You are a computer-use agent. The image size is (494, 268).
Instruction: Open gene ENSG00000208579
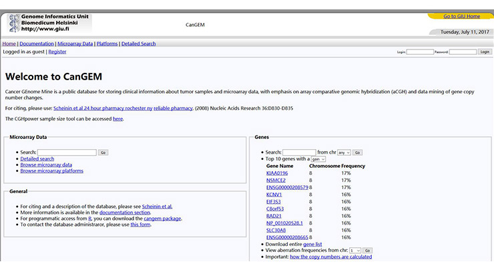[287, 187]
